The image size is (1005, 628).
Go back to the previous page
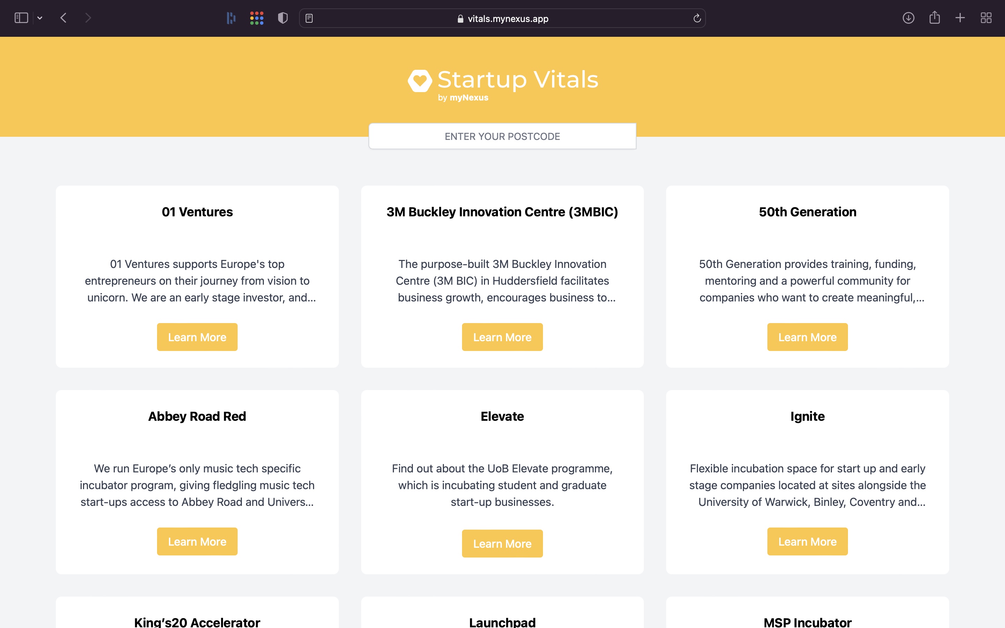[x=64, y=18]
